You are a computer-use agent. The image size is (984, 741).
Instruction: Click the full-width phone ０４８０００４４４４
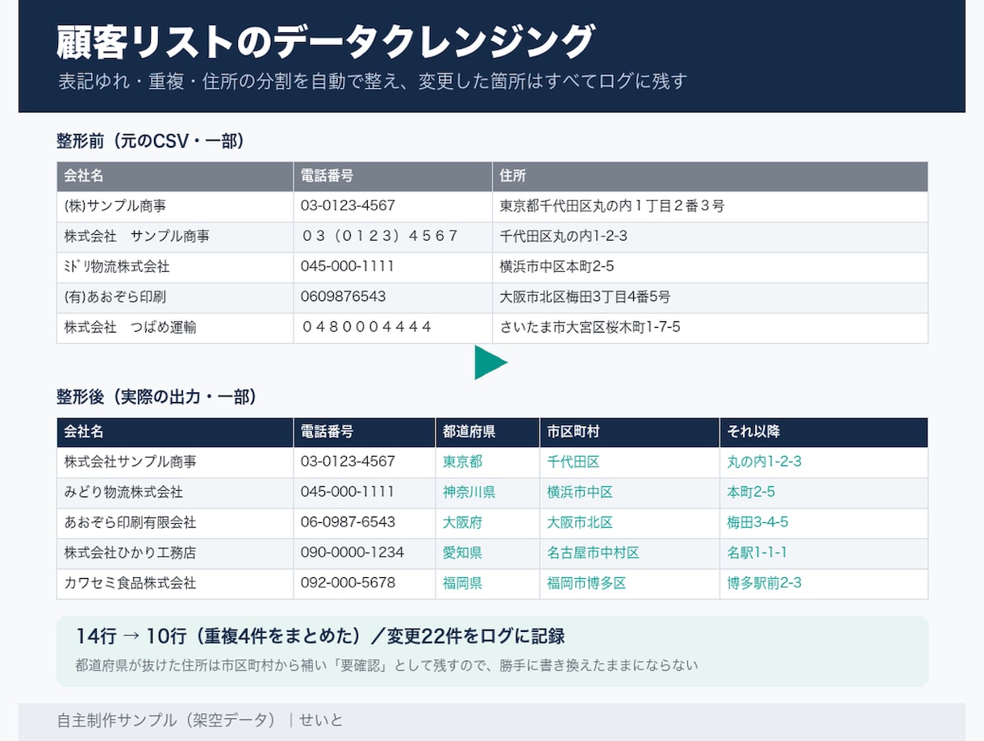(366, 328)
